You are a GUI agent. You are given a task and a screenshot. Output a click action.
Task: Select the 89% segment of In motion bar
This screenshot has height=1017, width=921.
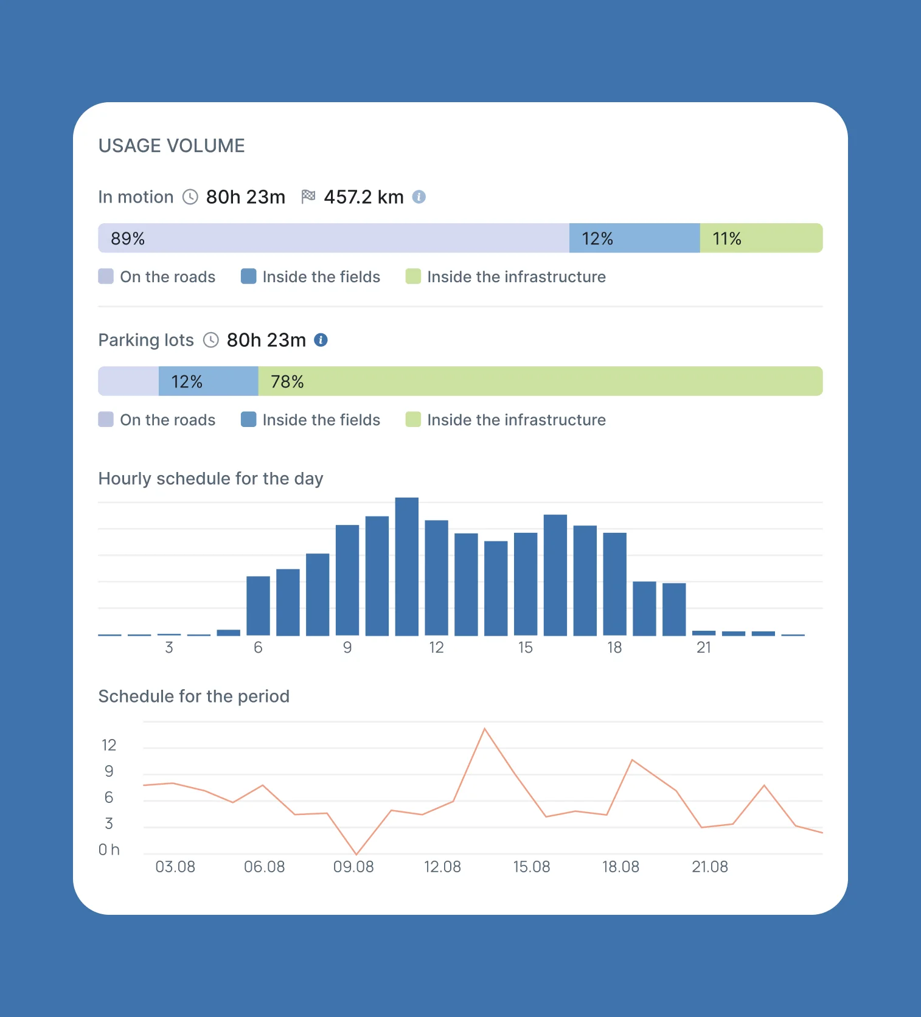pyautogui.click(x=334, y=238)
